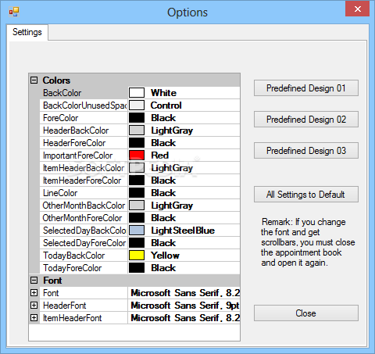Click the yellow TodayBackColor swatch

click(x=137, y=256)
